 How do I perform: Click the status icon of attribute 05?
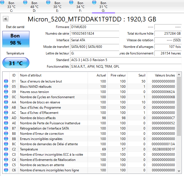(6, 86)
